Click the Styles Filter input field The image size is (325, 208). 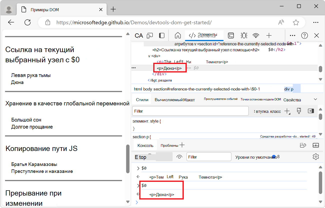(x=190, y=111)
